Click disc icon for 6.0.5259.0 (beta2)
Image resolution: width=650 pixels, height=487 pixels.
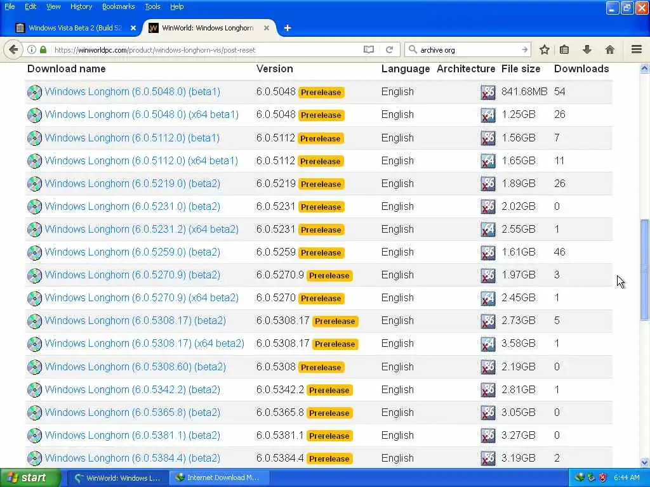click(x=34, y=252)
